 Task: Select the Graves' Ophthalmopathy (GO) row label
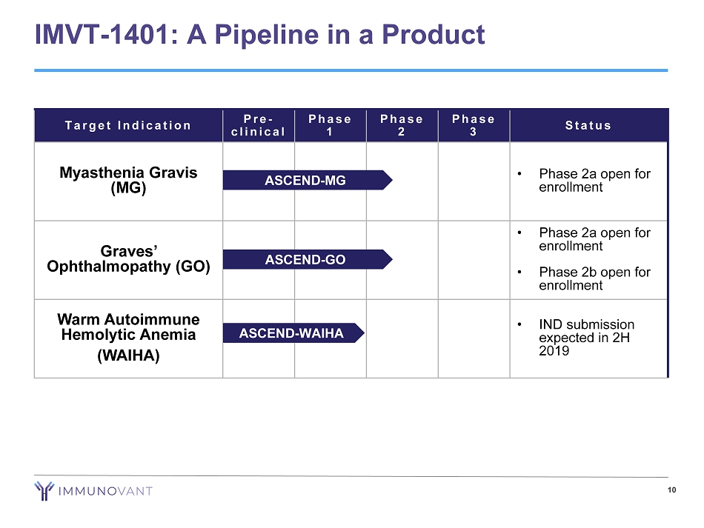[128, 258]
